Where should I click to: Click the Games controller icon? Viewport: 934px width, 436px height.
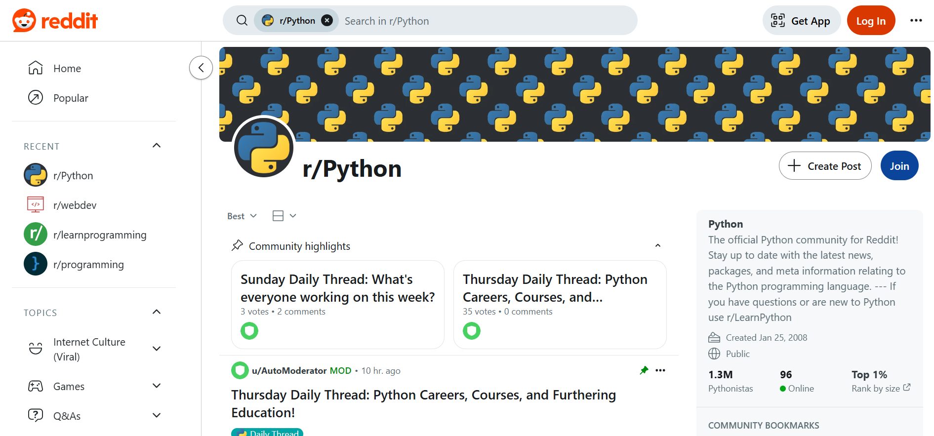[36, 386]
